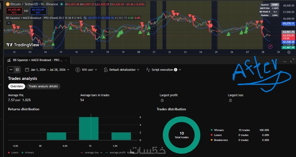296x157 pixels.
Task: Select the Overview tab
Action: (17, 86)
